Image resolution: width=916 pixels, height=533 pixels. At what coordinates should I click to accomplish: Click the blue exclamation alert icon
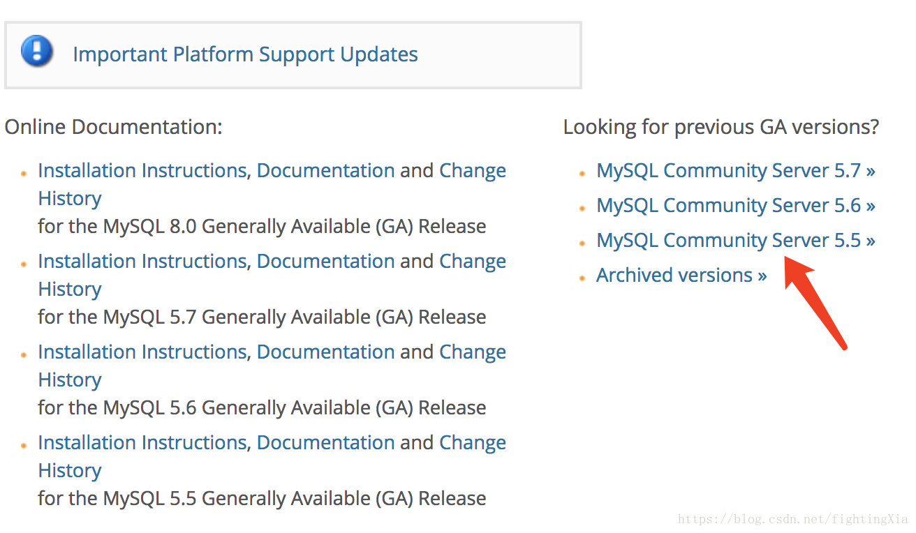pos(36,52)
